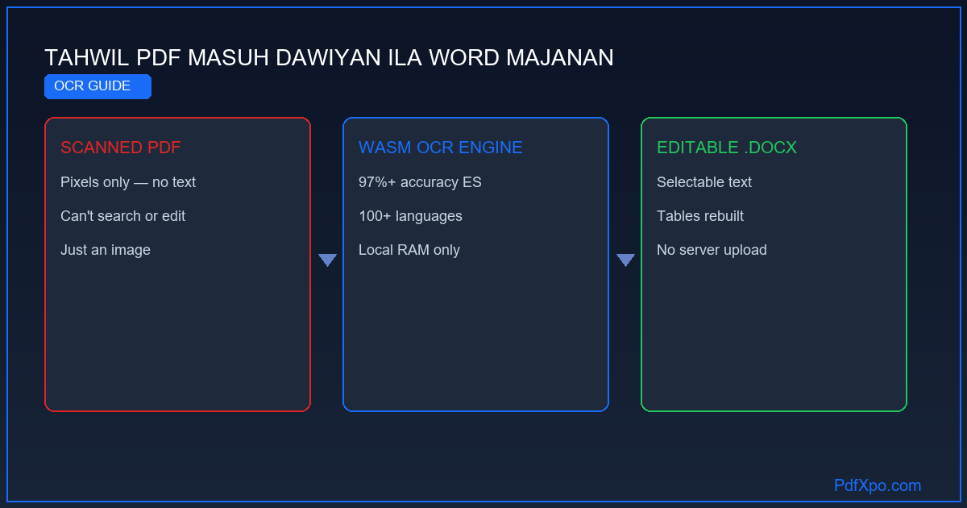
Task: Click the text 'Local RAM only'
Action: [409, 250]
